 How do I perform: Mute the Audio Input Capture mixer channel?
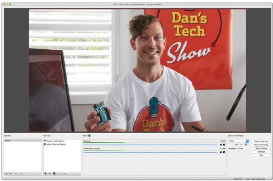(x=221, y=152)
